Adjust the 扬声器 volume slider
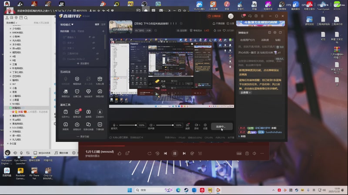 (x=165, y=125)
